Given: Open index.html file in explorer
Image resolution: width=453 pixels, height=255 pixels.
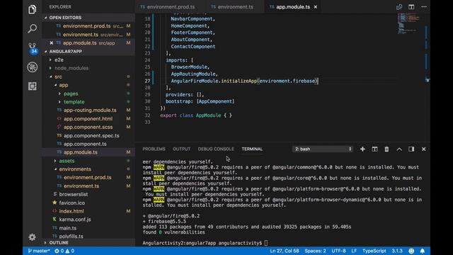Looking at the screenshot, I should (x=88, y=211).
